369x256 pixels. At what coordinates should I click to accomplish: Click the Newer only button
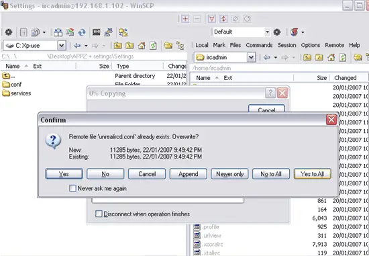(x=229, y=174)
